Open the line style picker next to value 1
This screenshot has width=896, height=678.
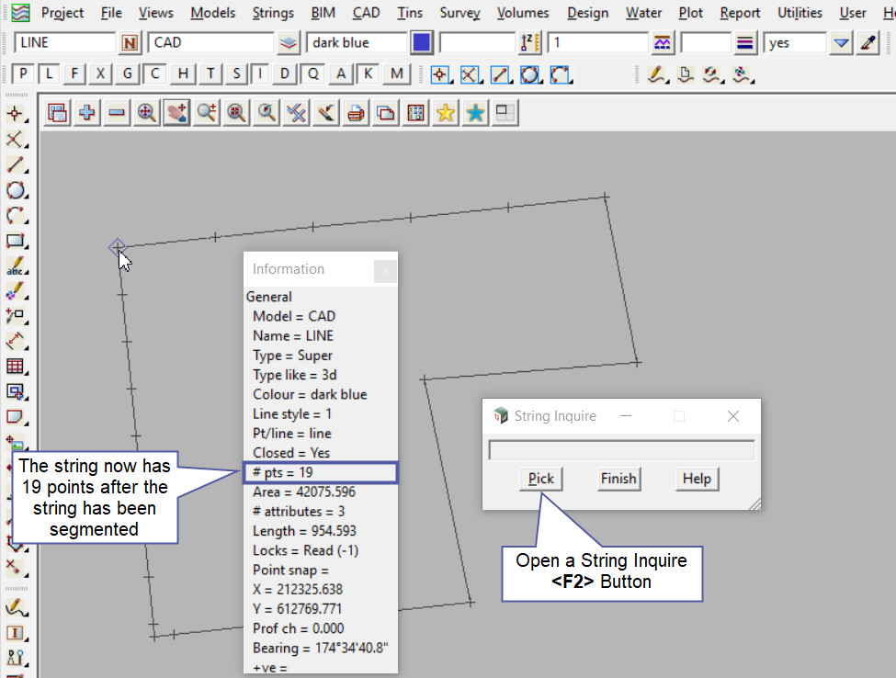(662, 43)
